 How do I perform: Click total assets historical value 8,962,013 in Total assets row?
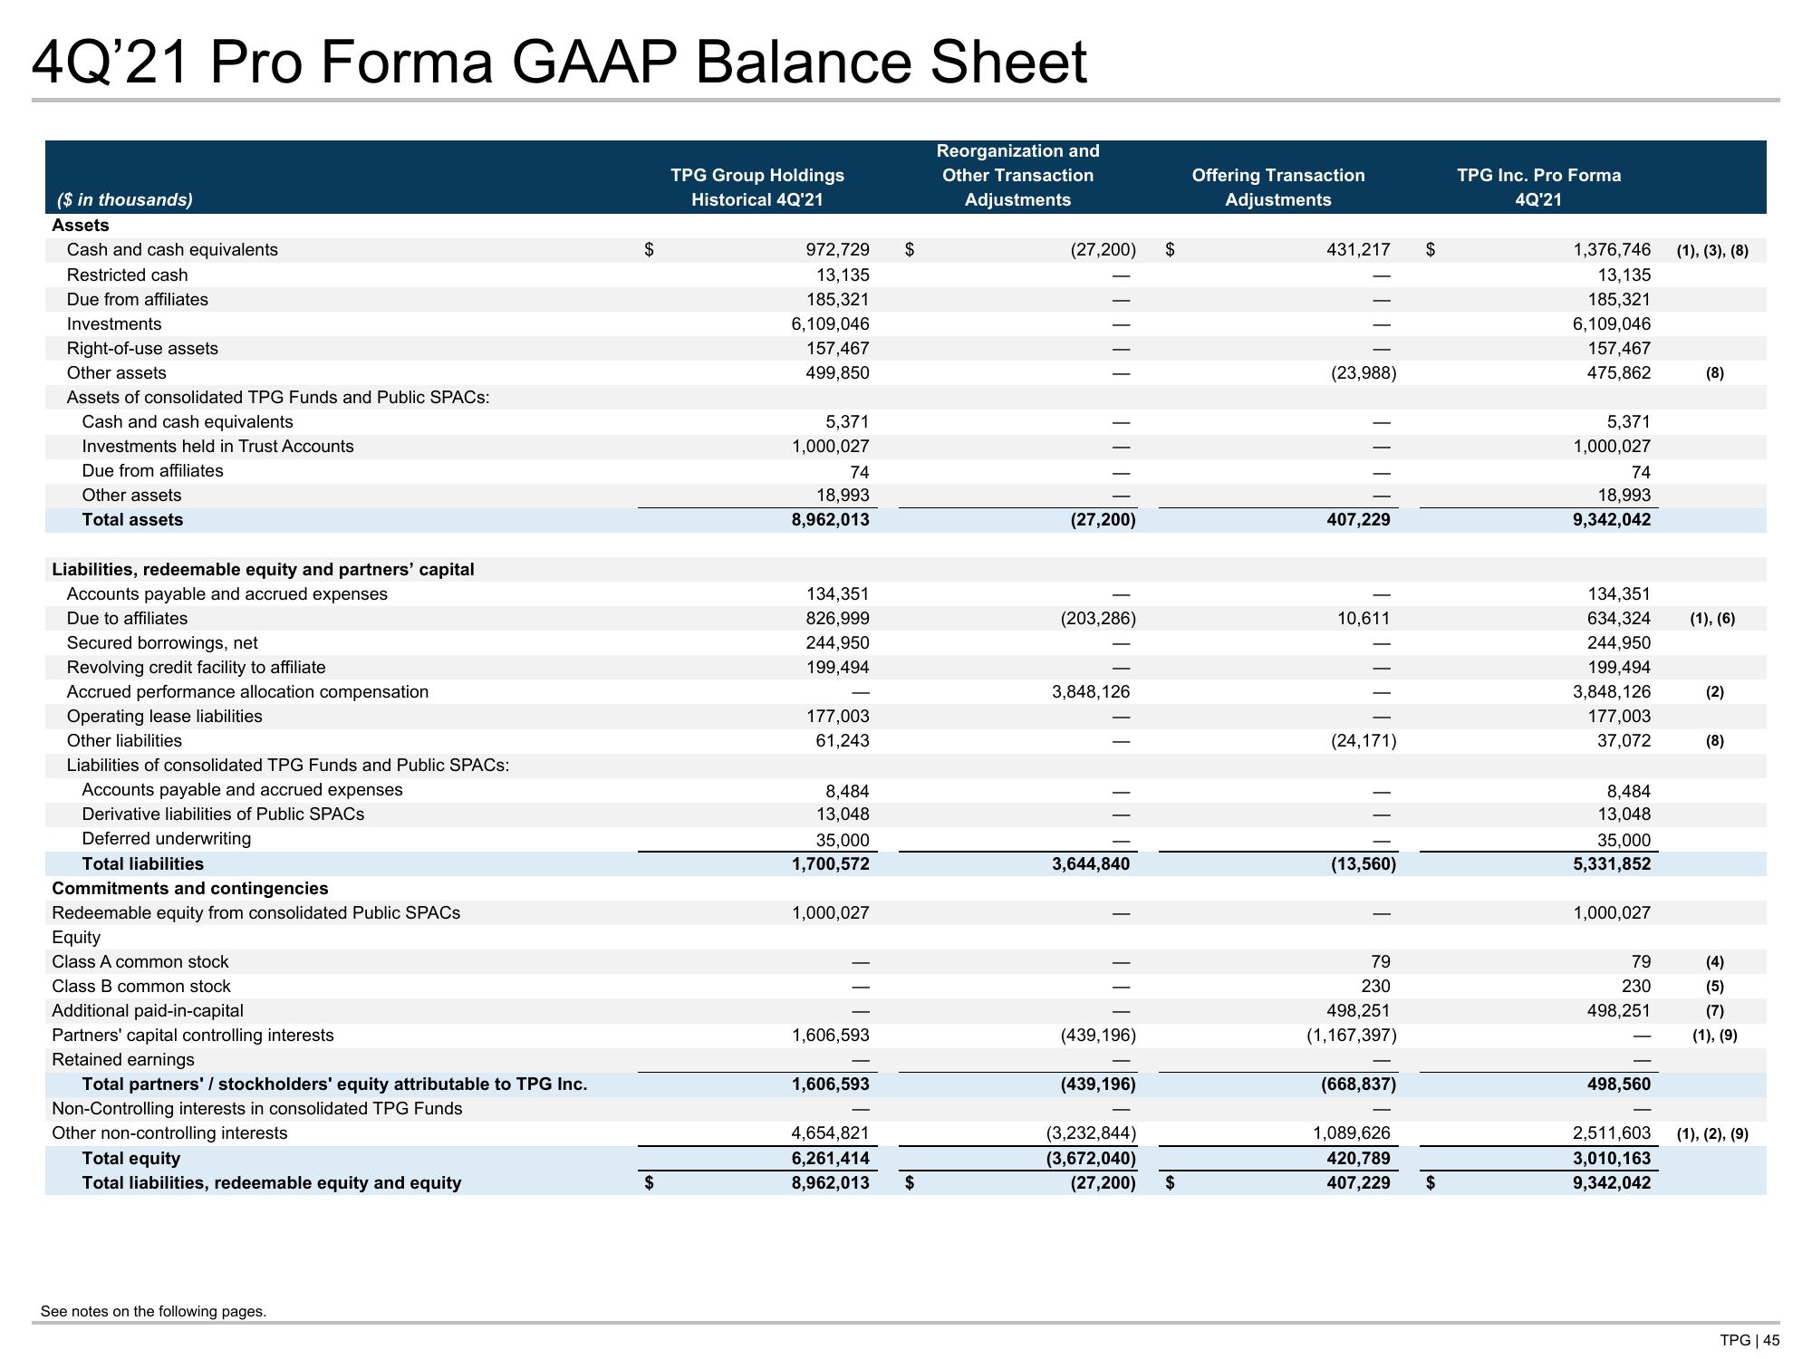point(830,519)
